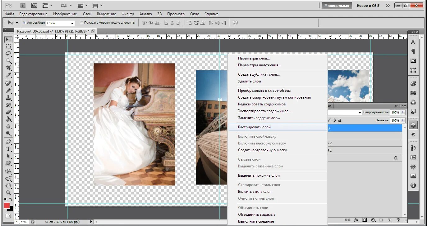Select the Brush tool
427x226 pixels.
click(x=8, y=91)
